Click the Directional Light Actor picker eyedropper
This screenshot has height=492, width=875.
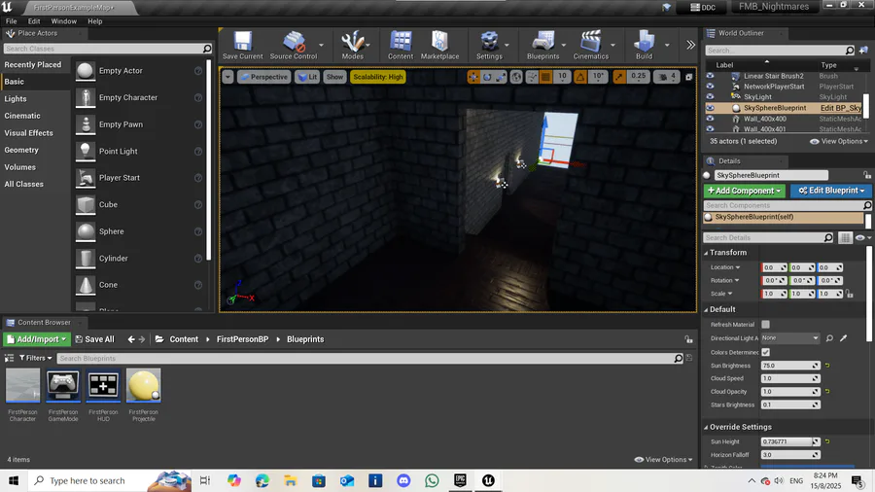(844, 338)
